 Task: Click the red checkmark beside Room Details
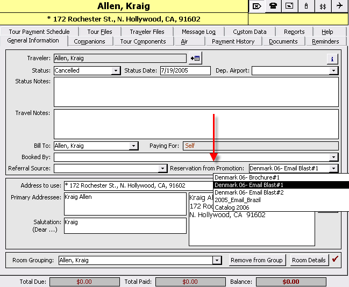335,260
